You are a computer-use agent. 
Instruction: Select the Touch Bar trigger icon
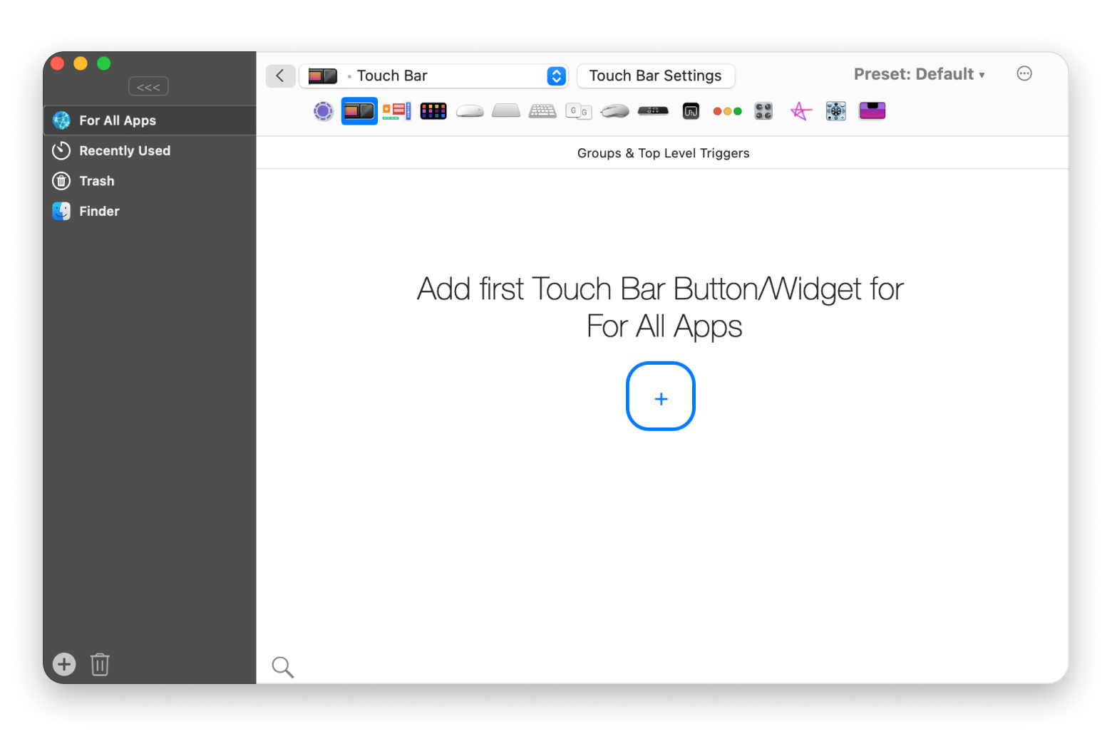click(x=359, y=111)
